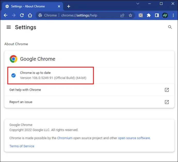Open the Settings hamburger menu
This screenshot has height=162, width=178.
point(9,27)
